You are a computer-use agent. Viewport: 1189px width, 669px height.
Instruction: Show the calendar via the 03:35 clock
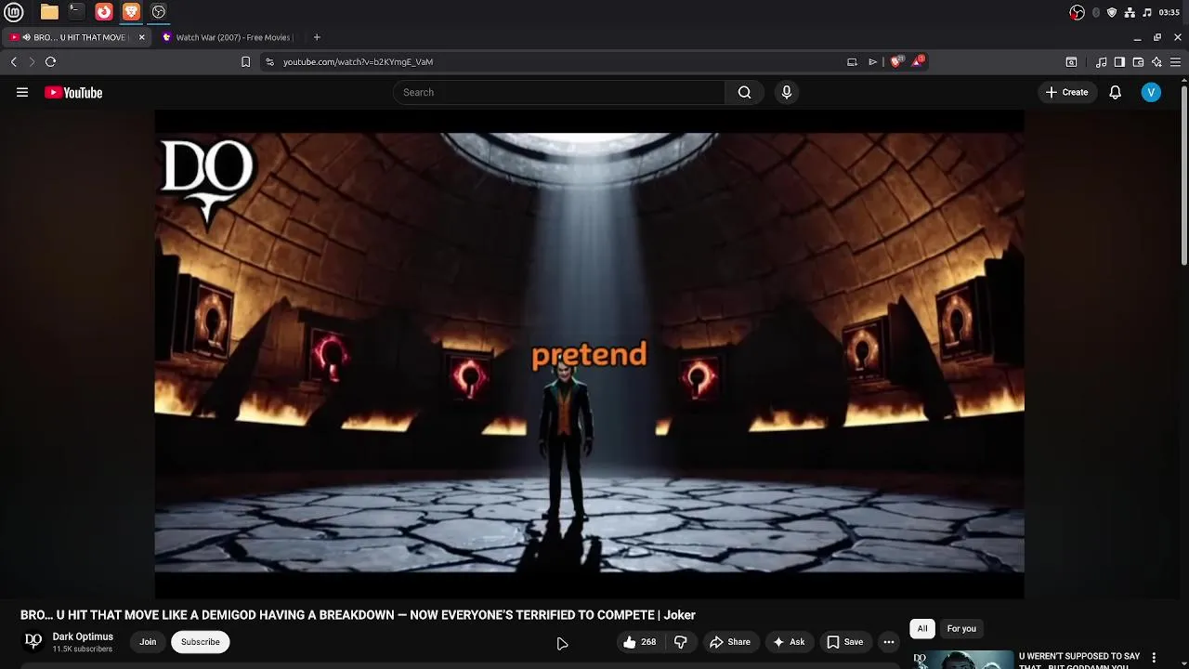click(x=1169, y=12)
